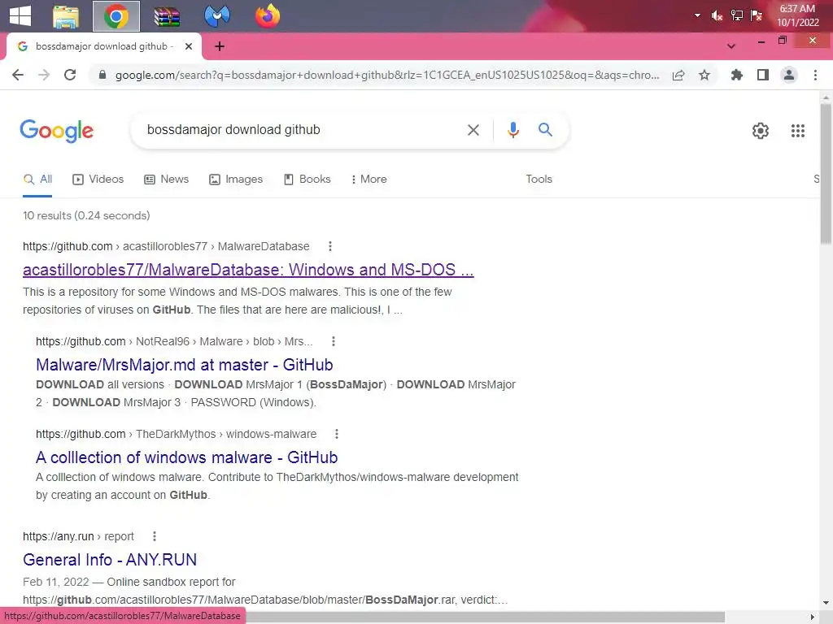Open the Windows Start menu

tap(20, 15)
